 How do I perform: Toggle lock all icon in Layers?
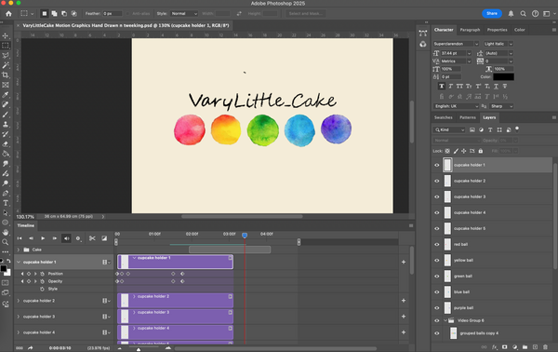[x=481, y=151]
